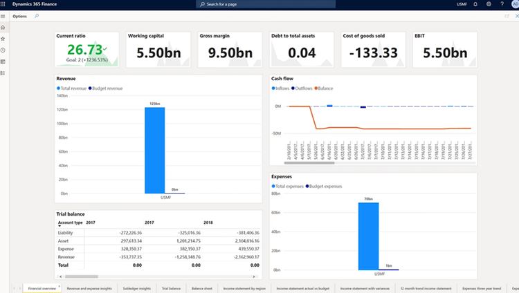Toggle Budget revenue legend item
The image size is (519, 293).
pos(106,88)
